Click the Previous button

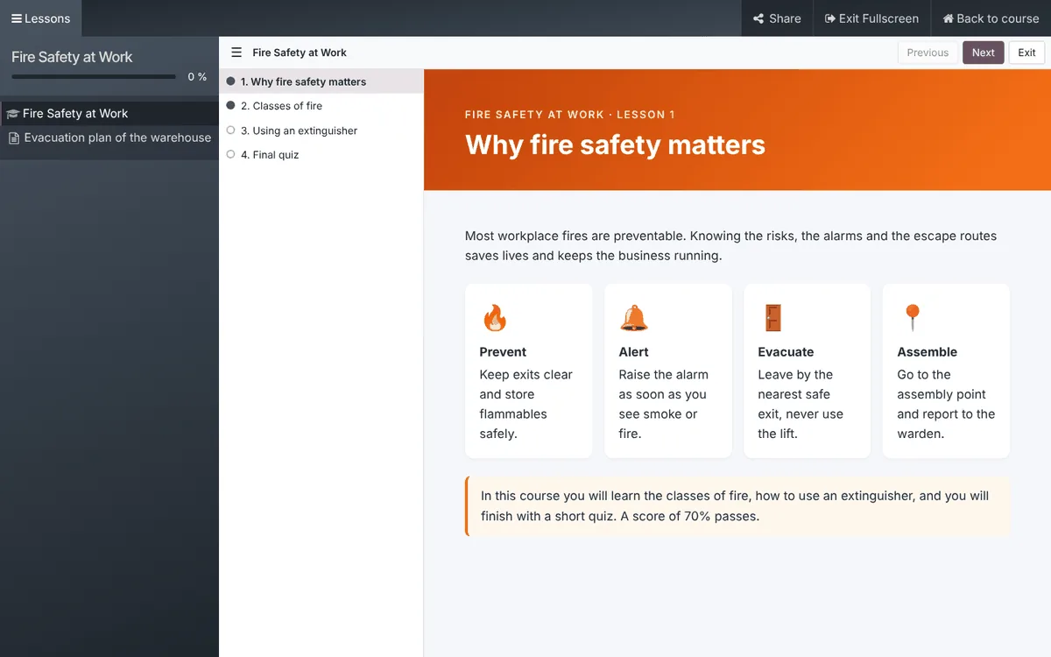(928, 53)
